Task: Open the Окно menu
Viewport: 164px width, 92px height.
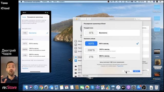Action: (55, 2)
